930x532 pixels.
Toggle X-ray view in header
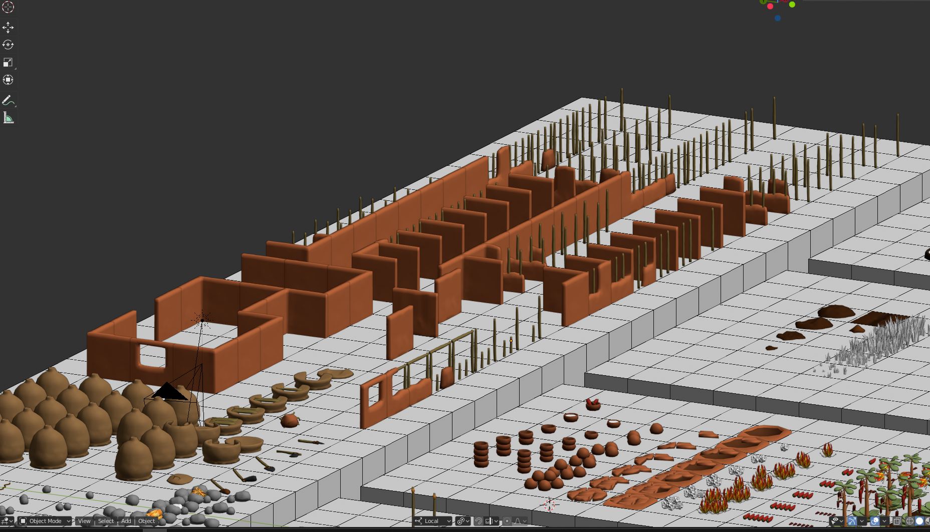tap(897, 521)
